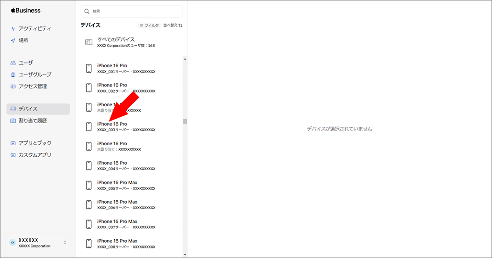Open アプリとブック in the sidebar
This screenshot has height=258, width=492.
pyautogui.click(x=35, y=143)
